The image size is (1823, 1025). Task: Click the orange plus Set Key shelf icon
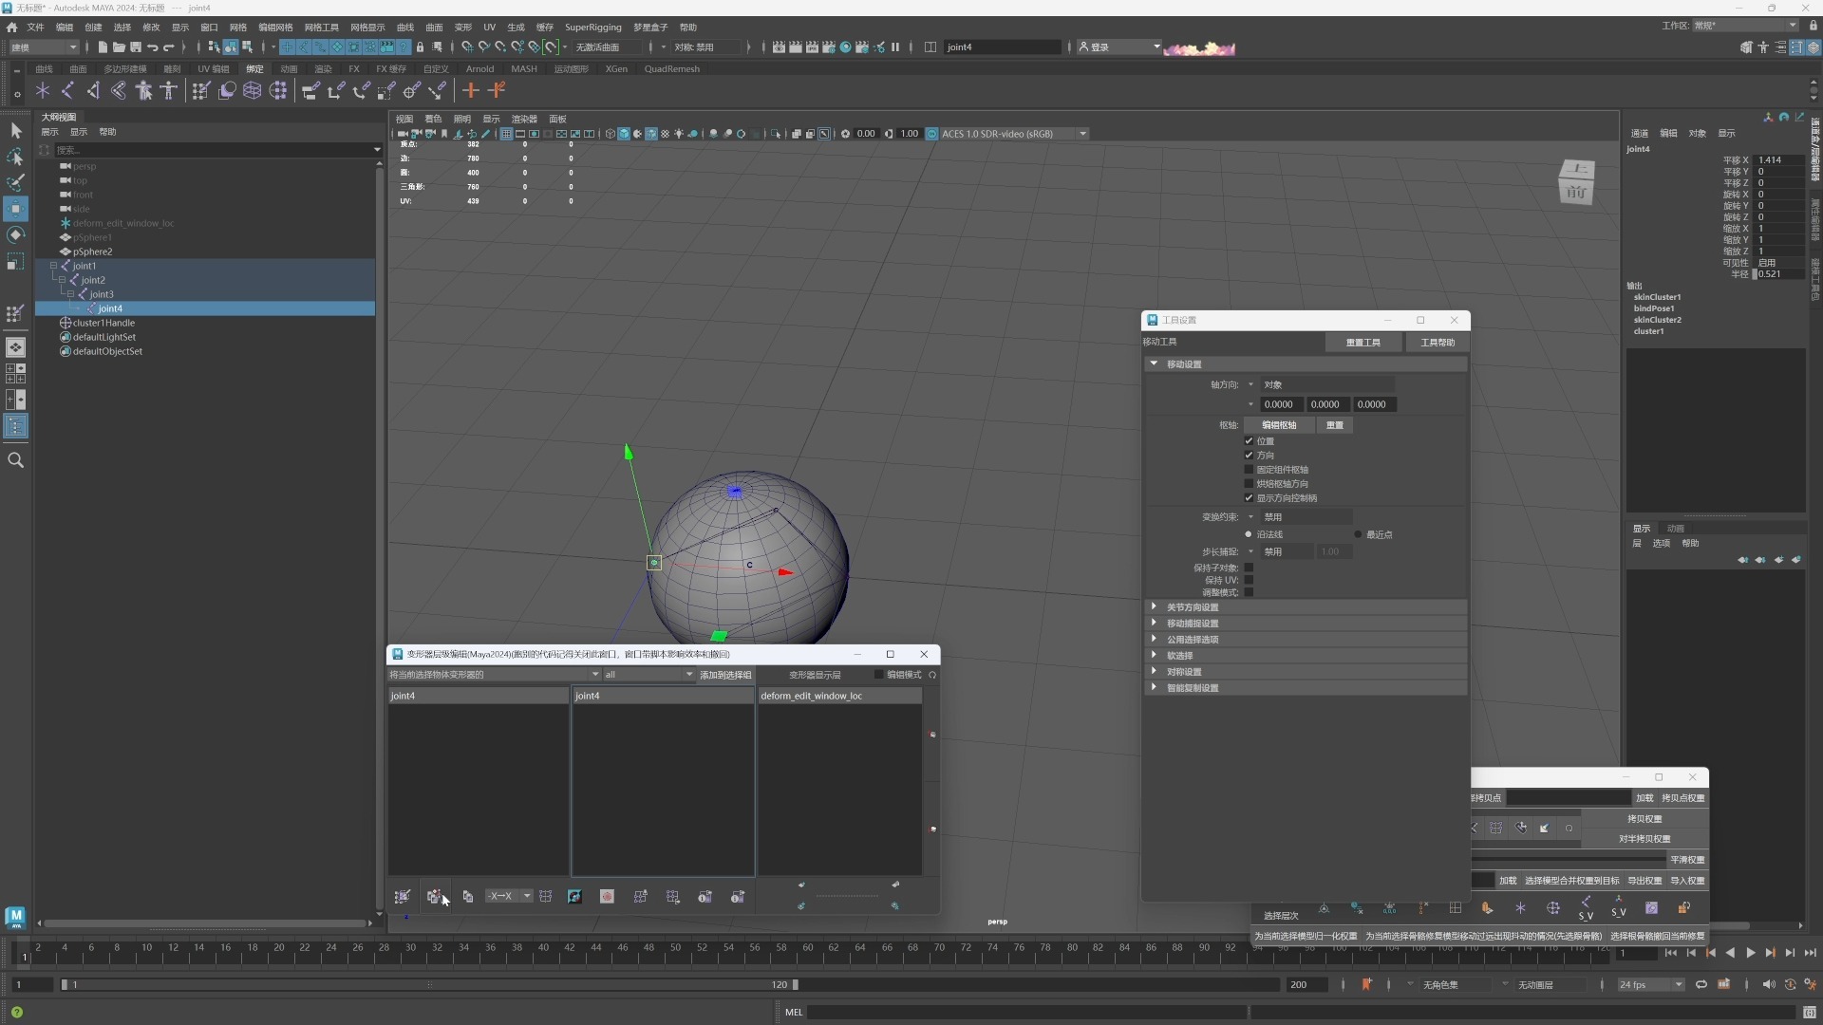470,91
